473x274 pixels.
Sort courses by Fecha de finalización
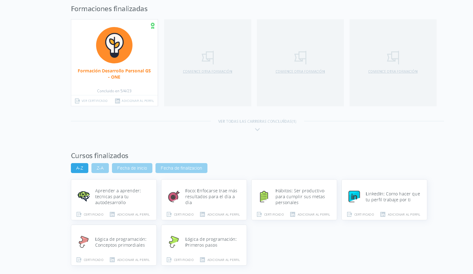point(181,168)
